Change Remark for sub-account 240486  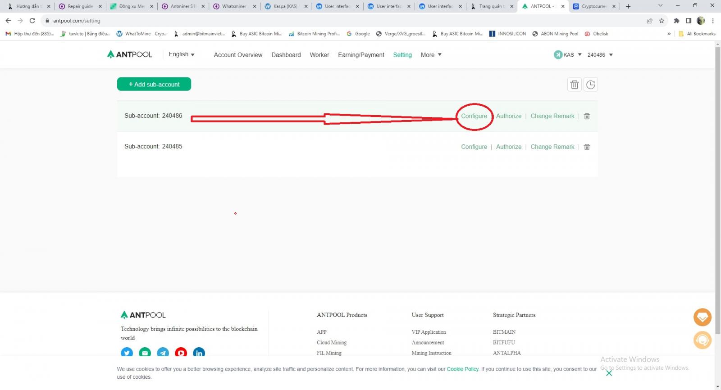[x=552, y=116]
